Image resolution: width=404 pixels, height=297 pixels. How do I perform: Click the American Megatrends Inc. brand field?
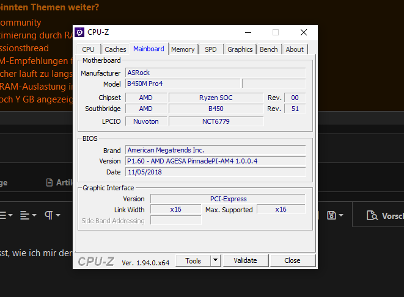point(216,150)
